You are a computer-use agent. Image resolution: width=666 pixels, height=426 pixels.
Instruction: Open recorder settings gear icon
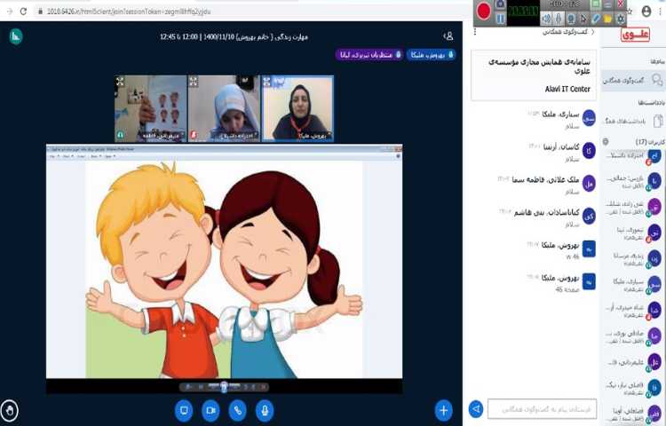click(x=621, y=18)
